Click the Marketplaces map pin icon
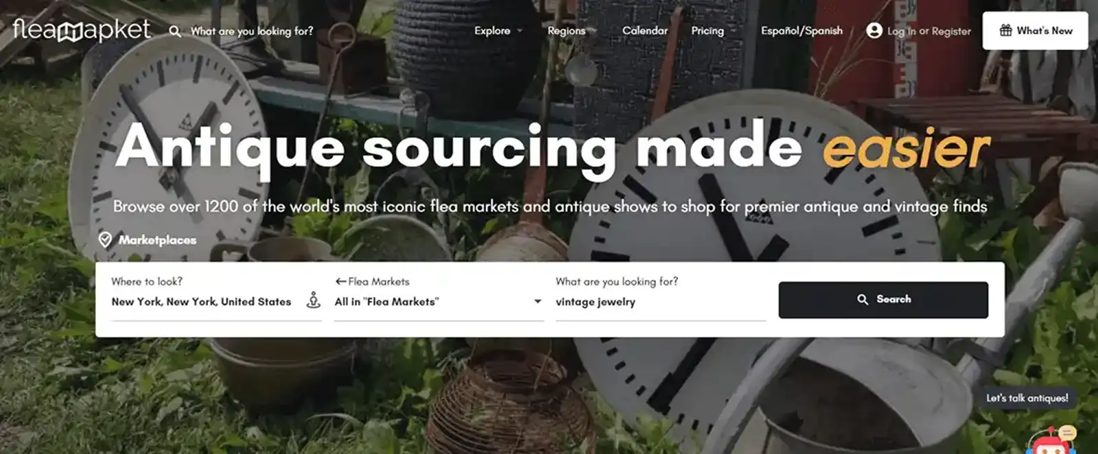The image size is (1098, 454). 105,239
